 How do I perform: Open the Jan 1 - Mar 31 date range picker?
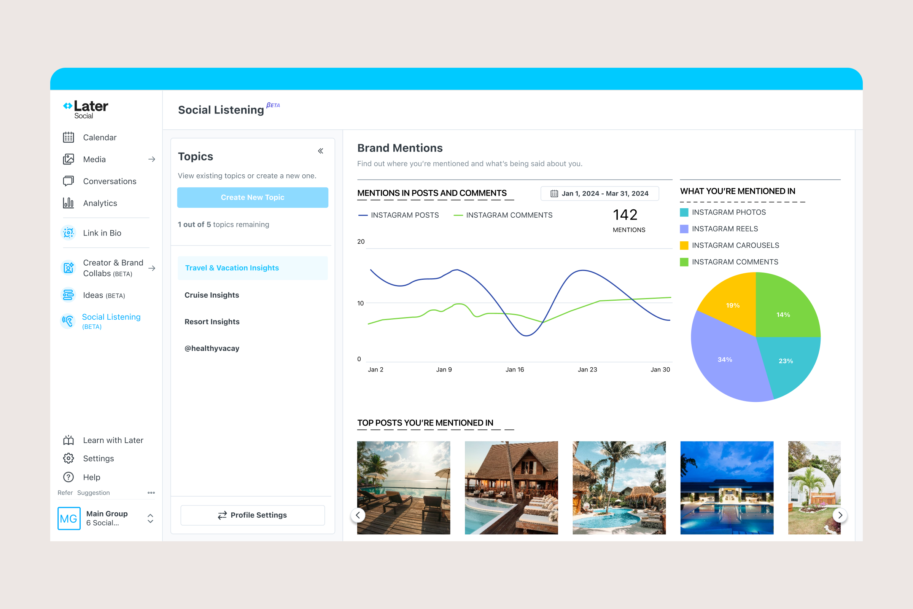click(x=600, y=193)
